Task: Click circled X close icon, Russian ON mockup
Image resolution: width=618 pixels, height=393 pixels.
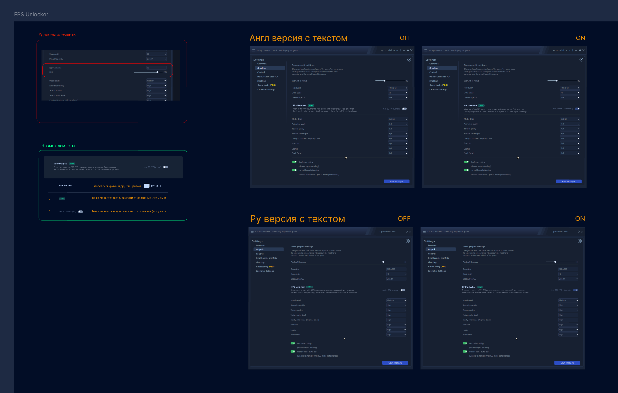Action: (x=580, y=241)
